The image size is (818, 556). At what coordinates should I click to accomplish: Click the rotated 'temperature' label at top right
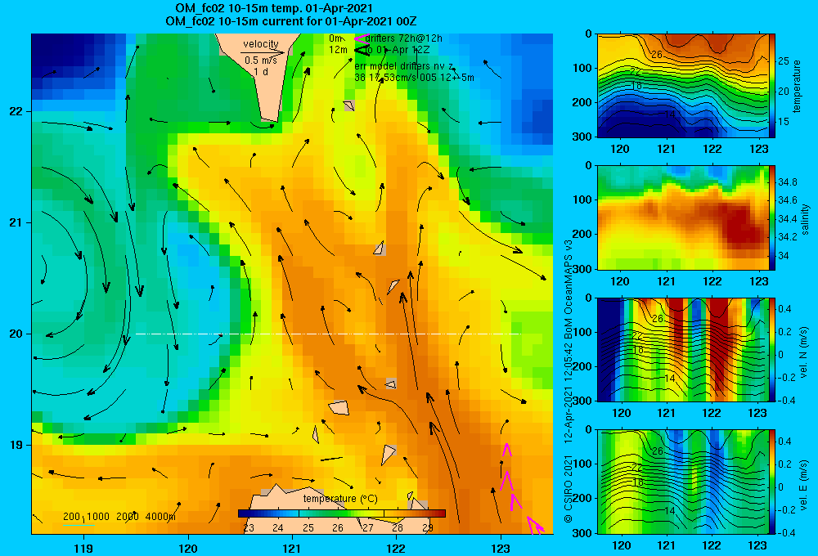[797, 86]
